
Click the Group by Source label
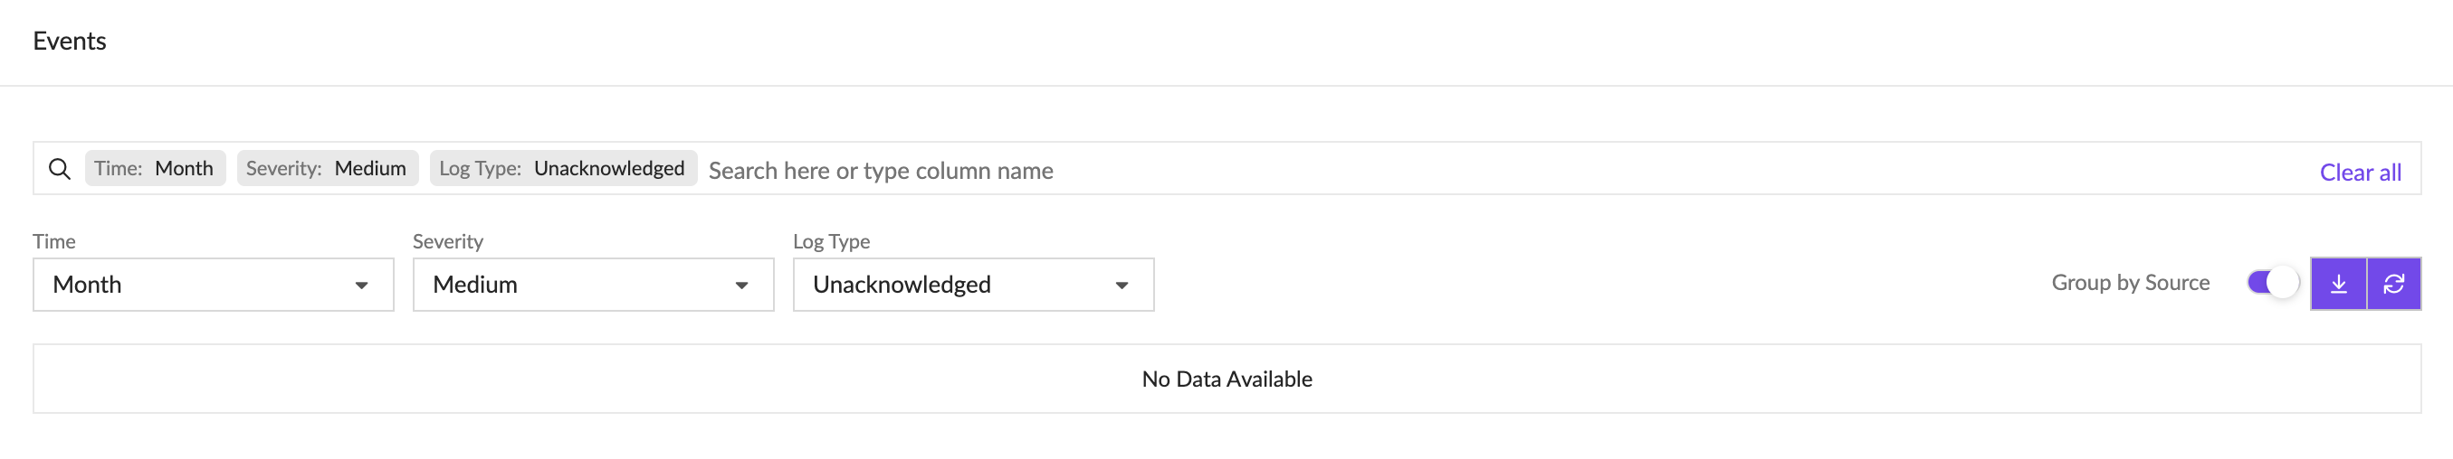pos(2130,282)
